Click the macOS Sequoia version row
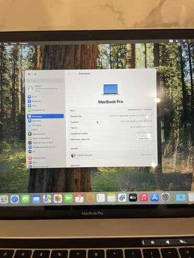The width and height of the screenshot is (194, 258). [x=111, y=155]
